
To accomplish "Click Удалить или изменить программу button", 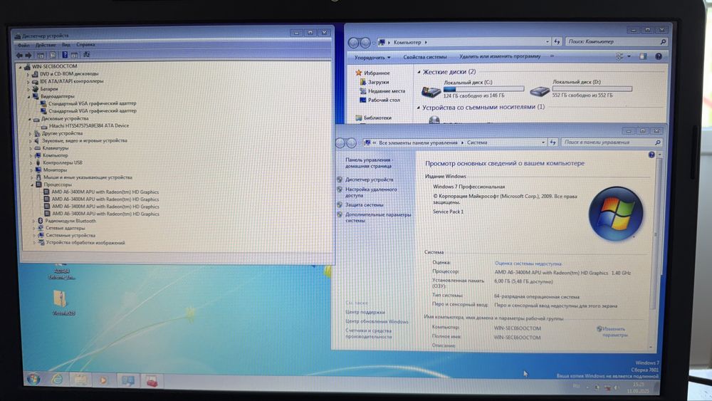I will (x=500, y=56).
